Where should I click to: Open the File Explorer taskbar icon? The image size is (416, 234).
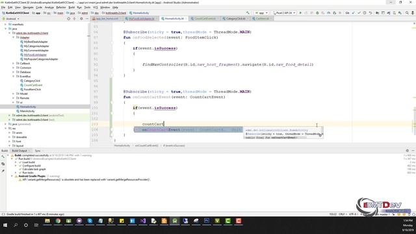pyautogui.click(x=47, y=221)
